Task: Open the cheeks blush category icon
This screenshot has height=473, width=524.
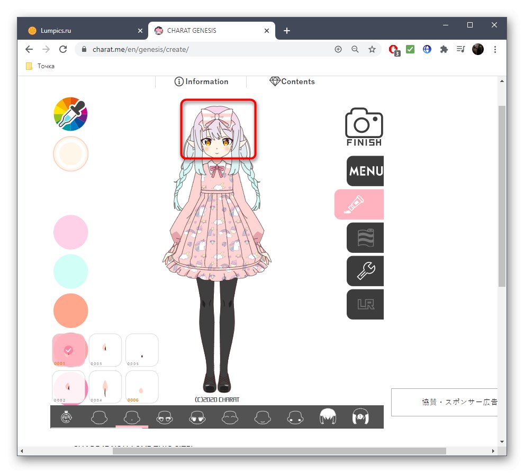Action: pos(295,417)
